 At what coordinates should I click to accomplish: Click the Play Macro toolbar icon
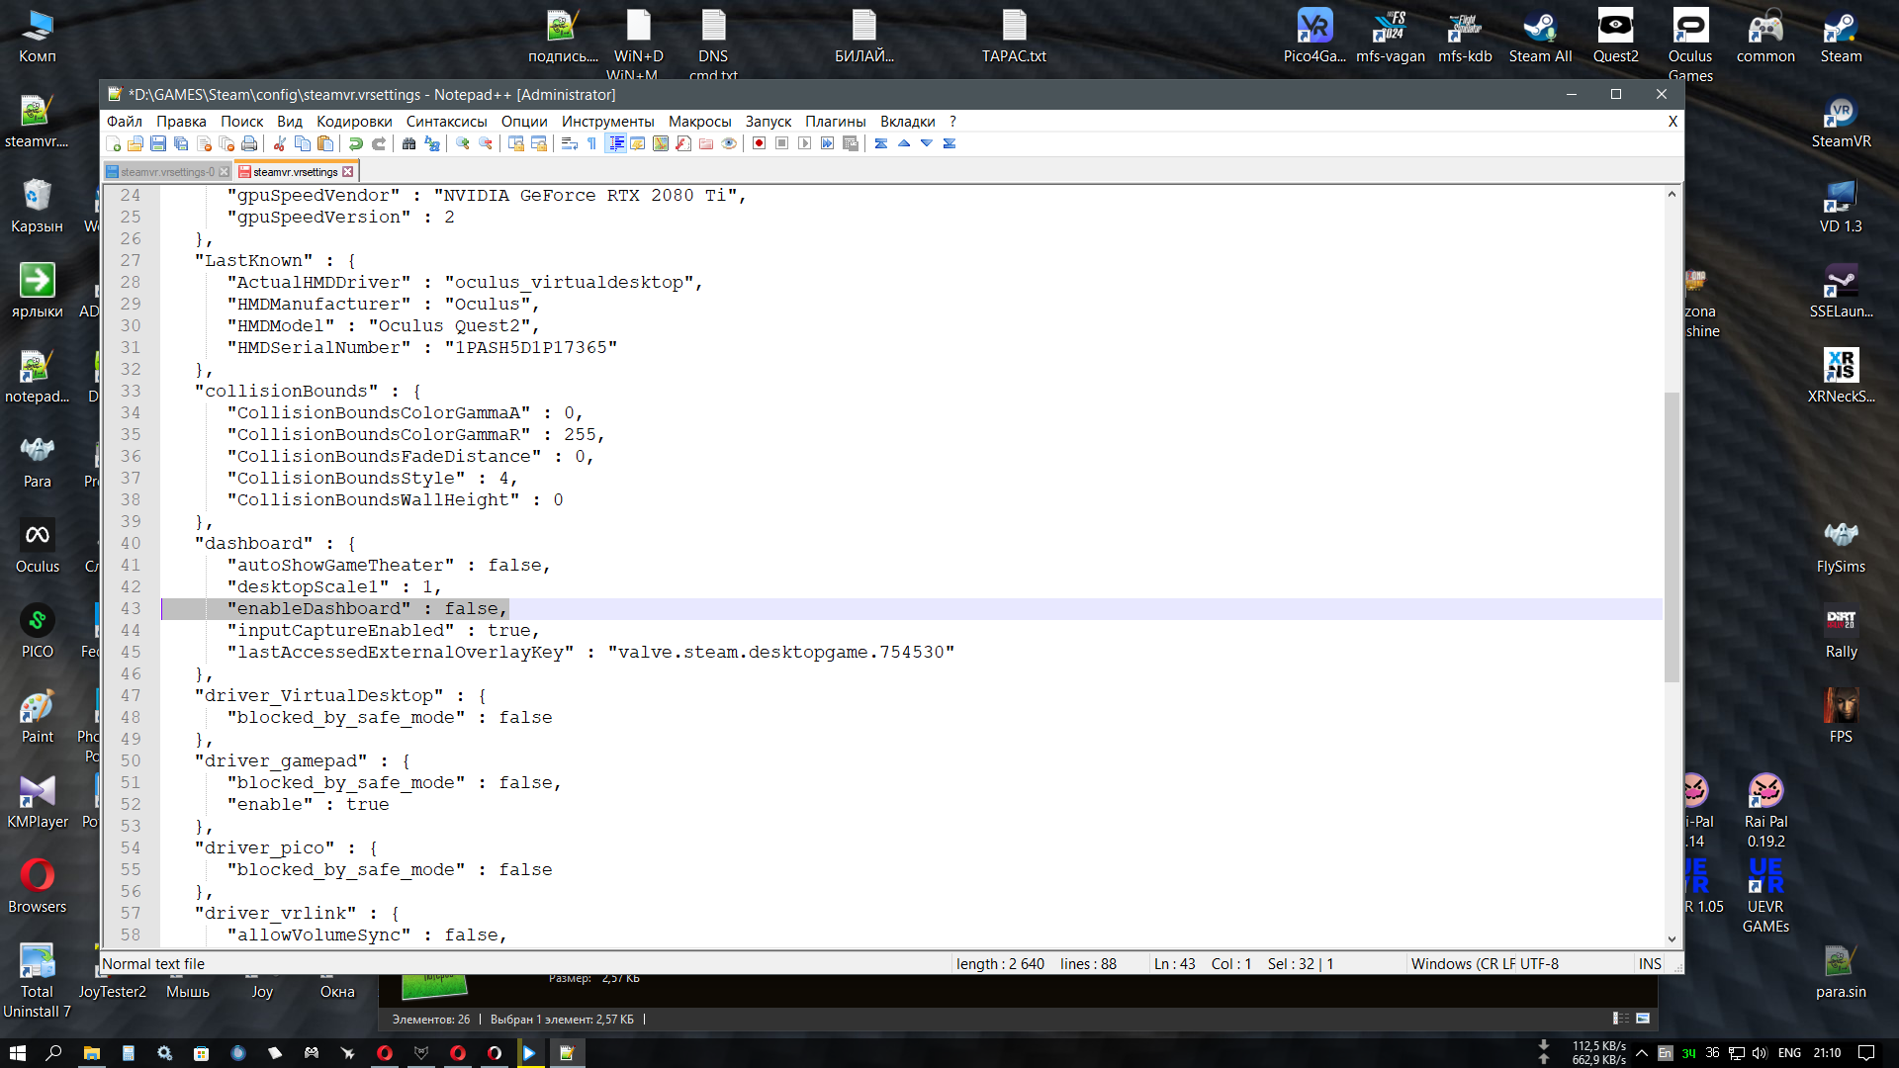pyautogui.click(x=805, y=144)
